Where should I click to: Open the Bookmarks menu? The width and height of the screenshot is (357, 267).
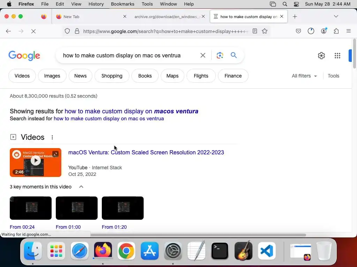click(122, 4)
